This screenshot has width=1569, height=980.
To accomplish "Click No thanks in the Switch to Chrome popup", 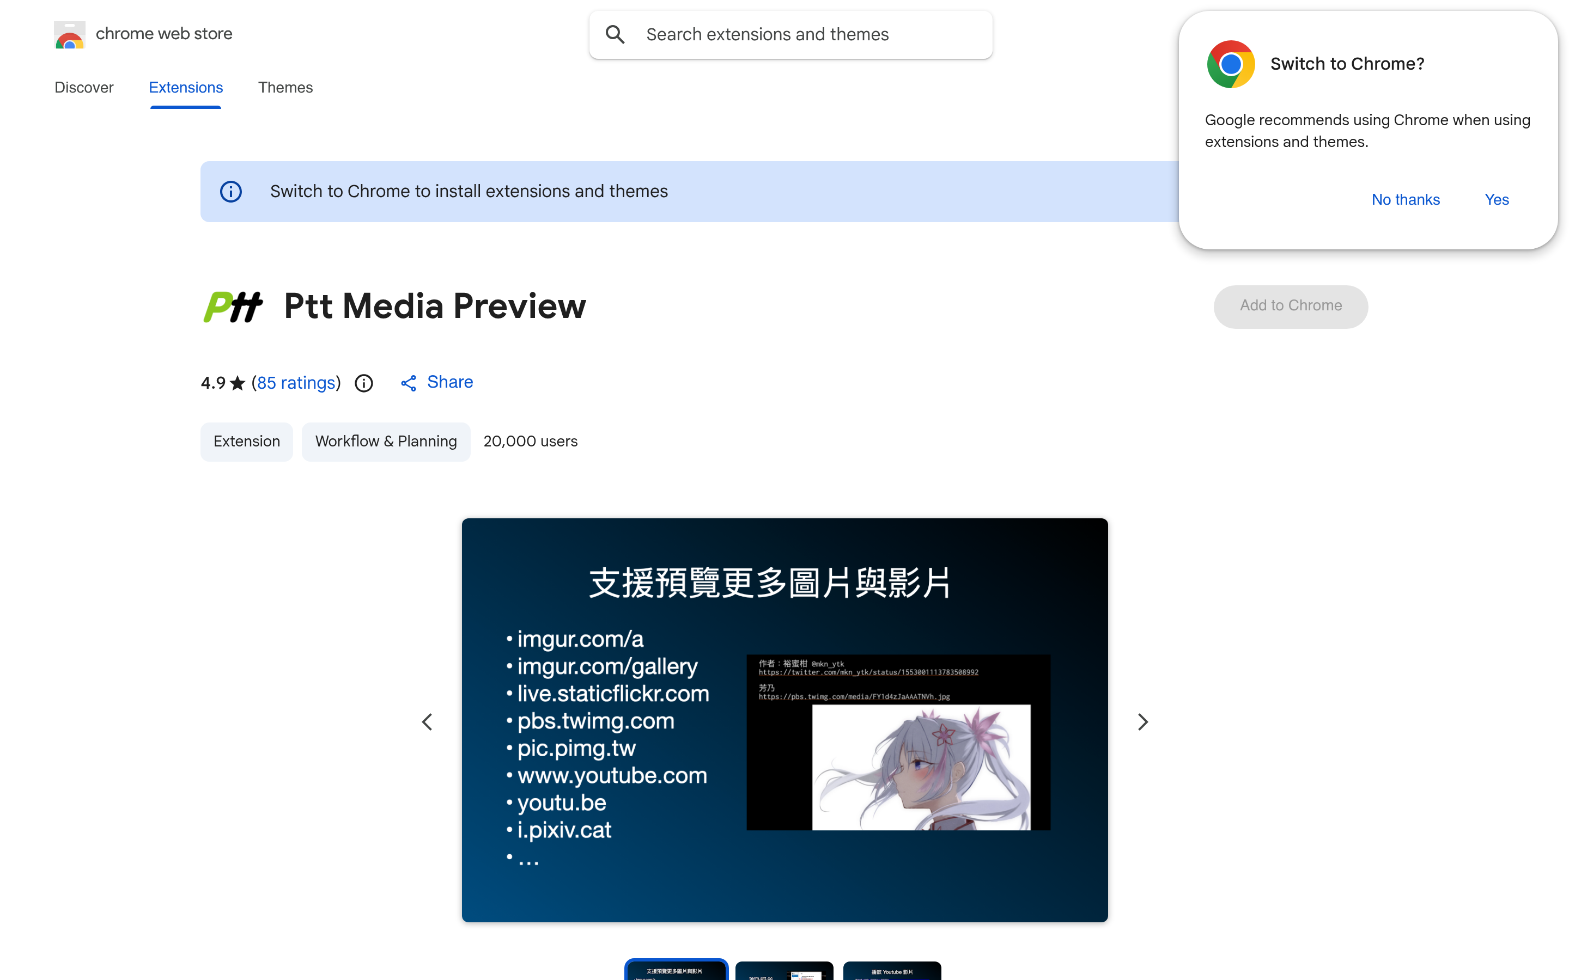I will tap(1405, 200).
